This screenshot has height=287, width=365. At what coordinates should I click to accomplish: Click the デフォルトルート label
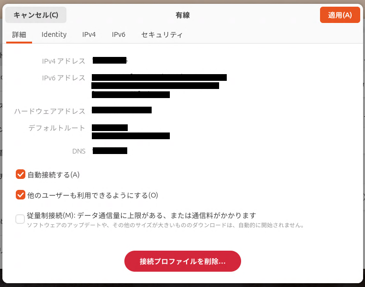coord(57,128)
